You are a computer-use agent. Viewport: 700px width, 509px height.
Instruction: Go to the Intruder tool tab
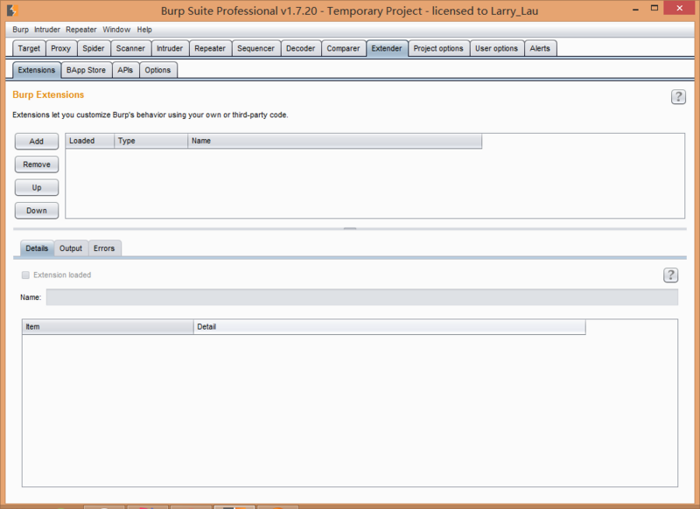tap(170, 48)
